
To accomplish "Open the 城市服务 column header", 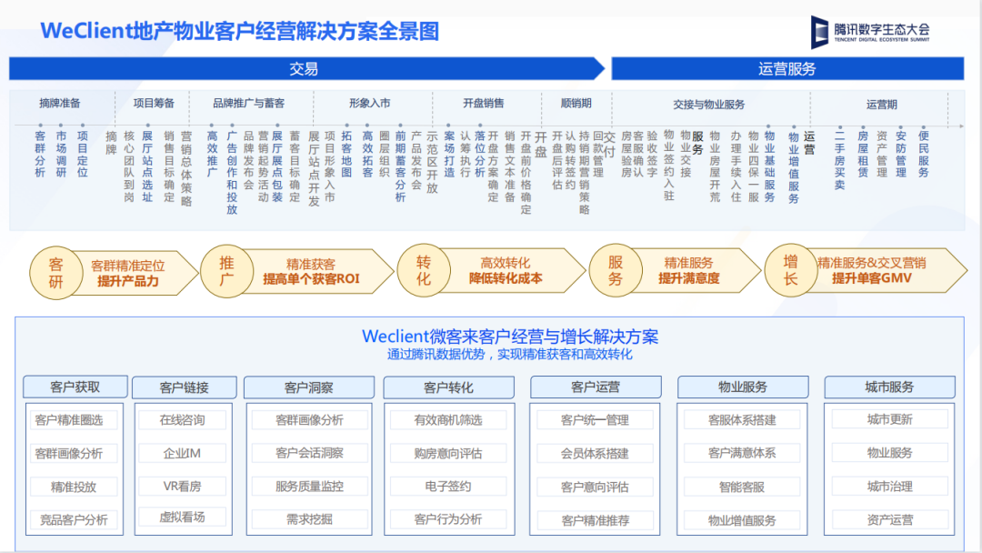I will click(889, 387).
